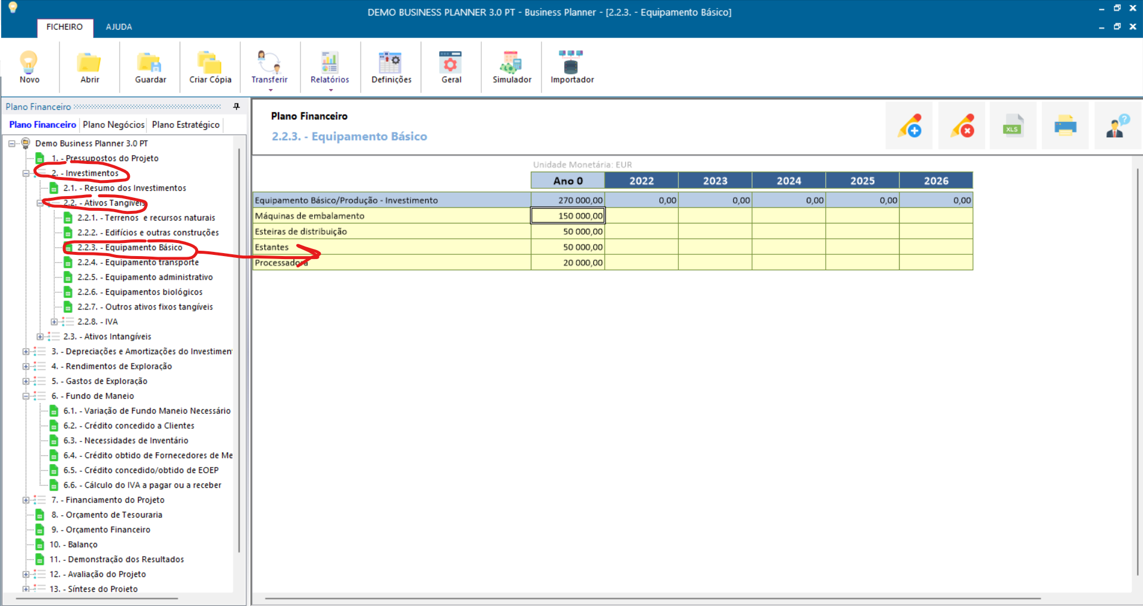The width and height of the screenshot is (1143, 606).
Task: Open the AJUDA ribbon tab
Action: [x=119, y=27]
